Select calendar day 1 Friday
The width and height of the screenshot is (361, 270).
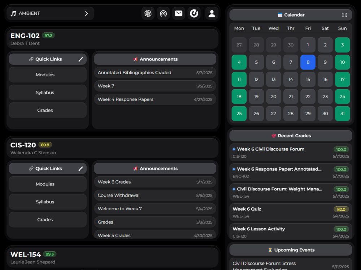[x=308, y=45]
